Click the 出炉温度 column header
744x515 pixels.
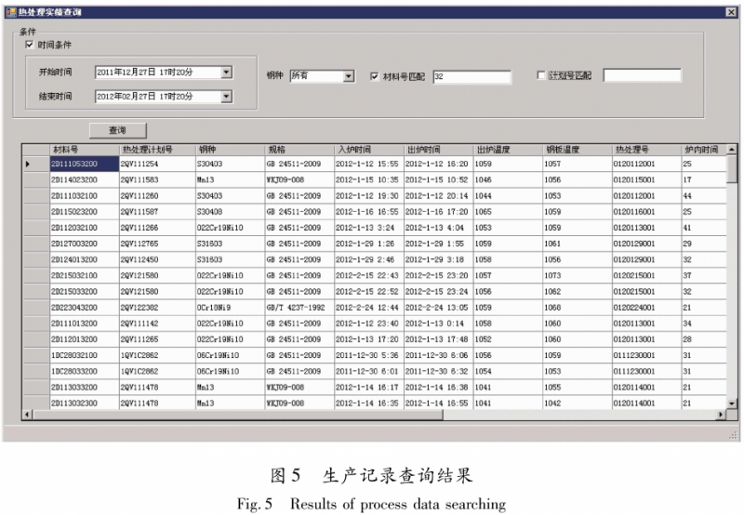tap(507, 149)
